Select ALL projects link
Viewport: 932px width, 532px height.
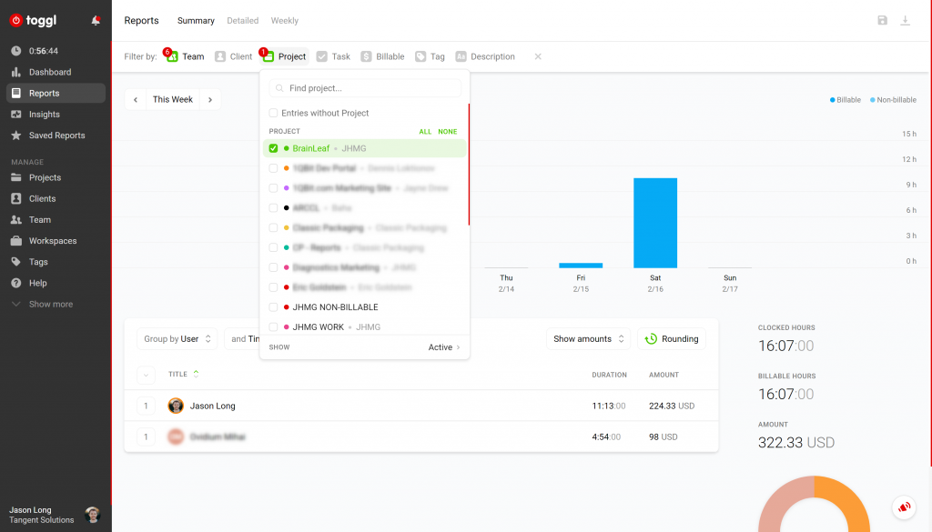click(x=425, y=132)
